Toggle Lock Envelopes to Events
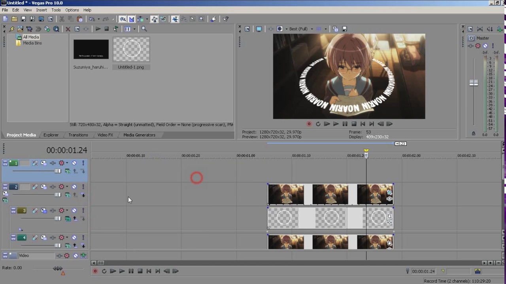This screenshot has width=506, height=284. [154, 19]
